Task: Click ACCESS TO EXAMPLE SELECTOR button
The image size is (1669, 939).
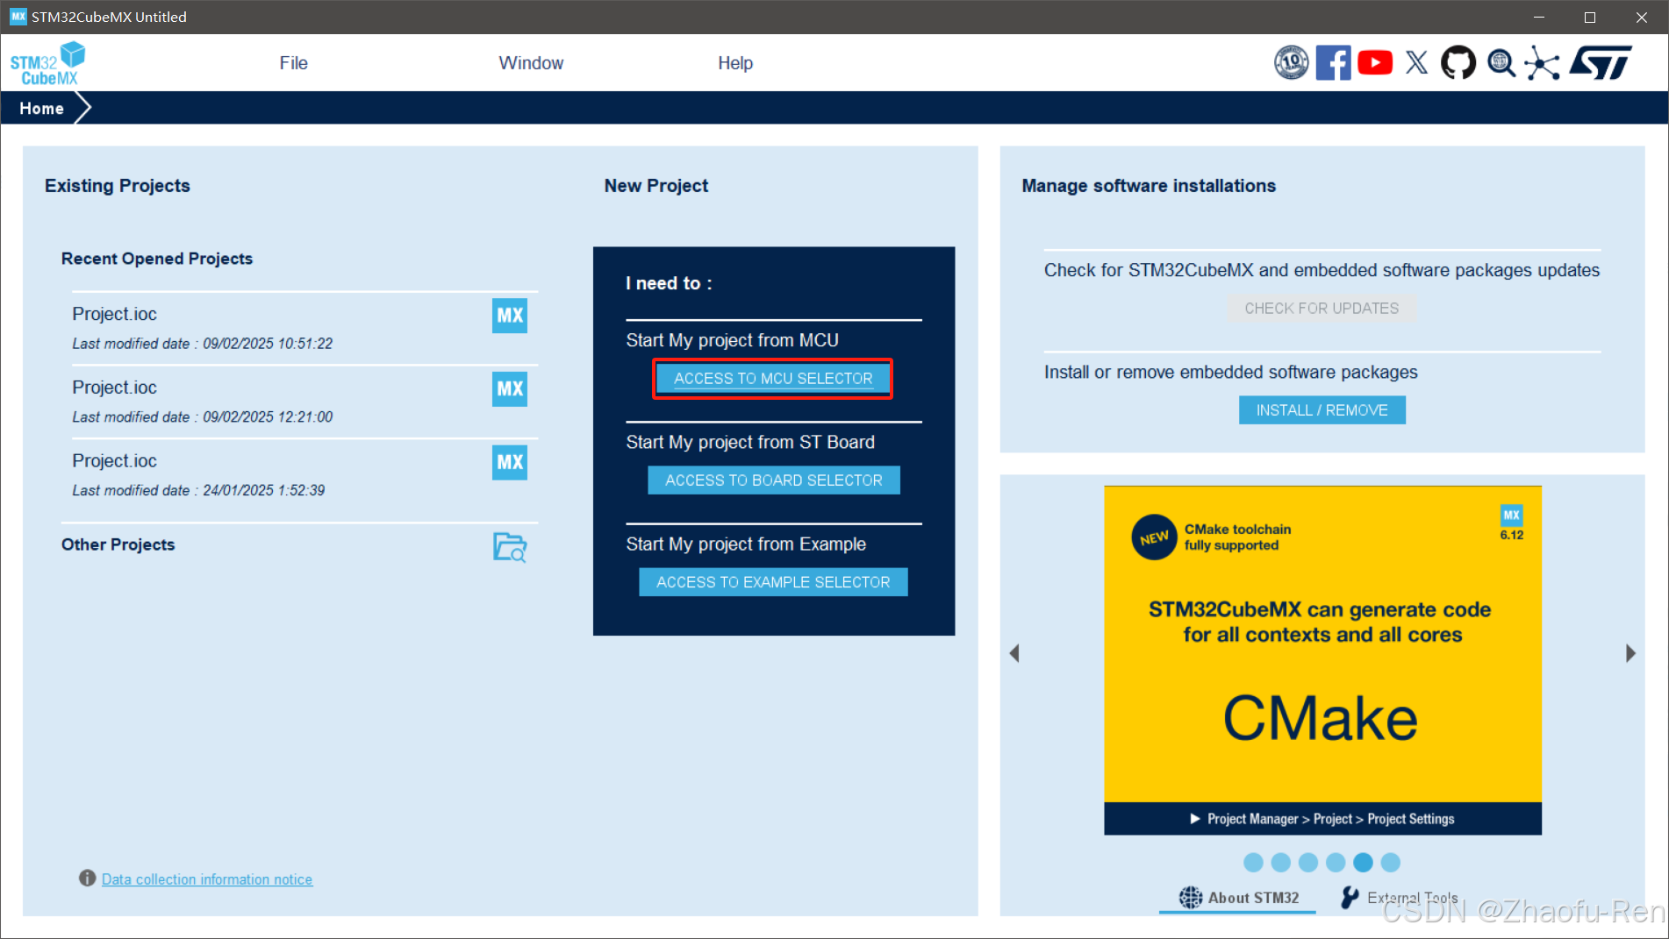Action: pyautogui.click(x=773, y=582)
